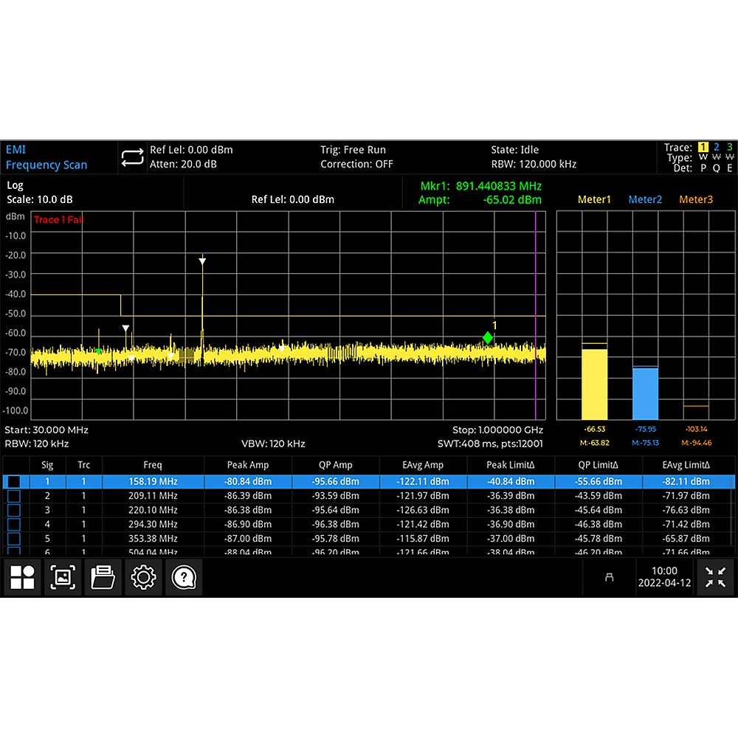Select trace 2 blue indicator
The image size is (738, 738).
tap(717, 148)
